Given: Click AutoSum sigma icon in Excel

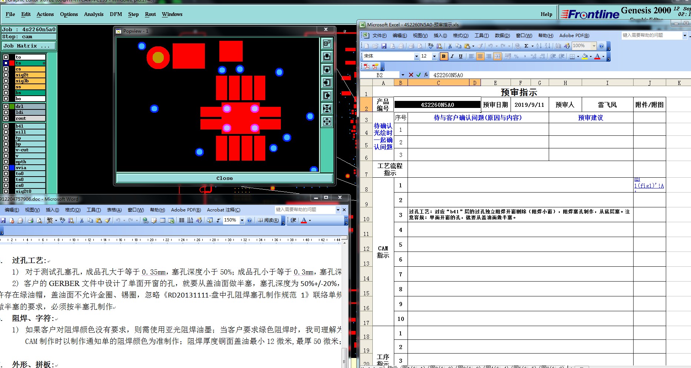Looking at the screenshot, I should pyautogui.click(x=526, y=46).
